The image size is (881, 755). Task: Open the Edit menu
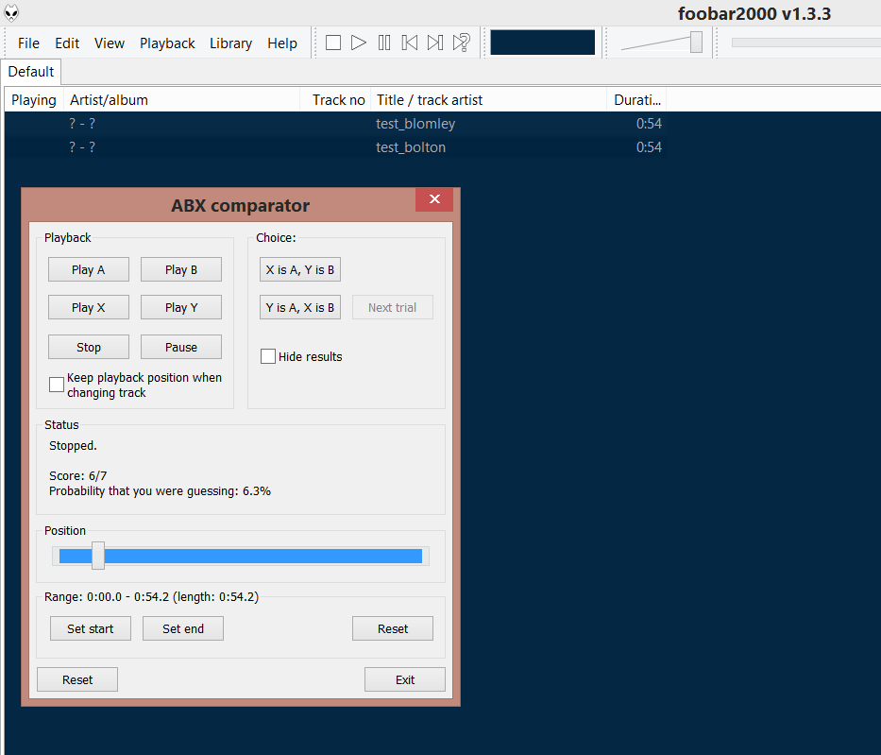click(x=67, y=43)
